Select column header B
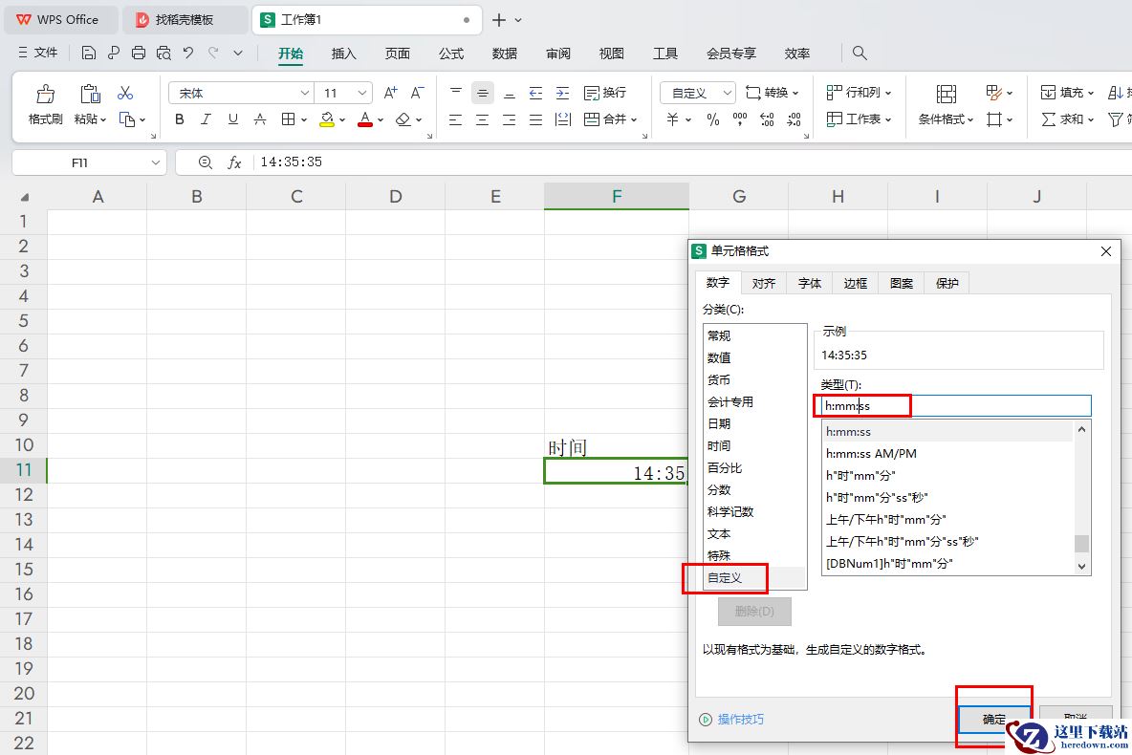The width and height of the screenshot is (1132, 755). coord(196,196)
